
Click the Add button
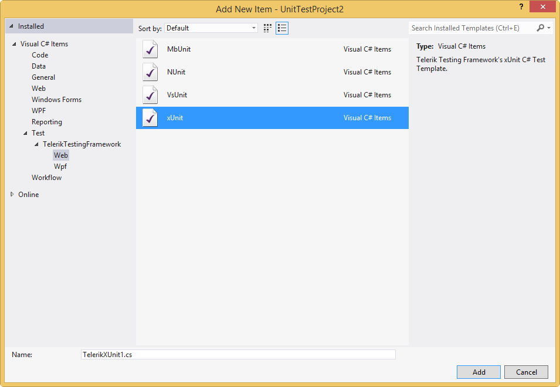(478, 372)
